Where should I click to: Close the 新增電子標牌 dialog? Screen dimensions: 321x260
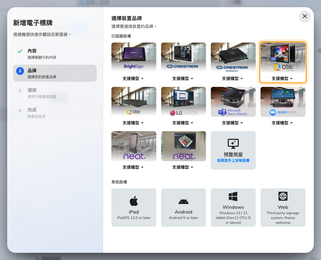pos(305,16)
